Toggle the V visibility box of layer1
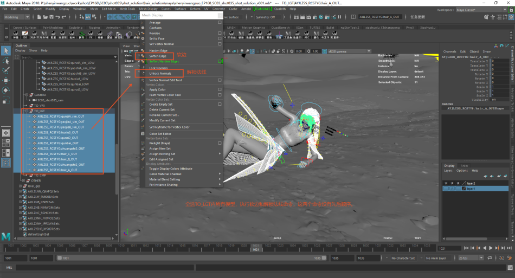The width and height of the screenshot is (515, 278). (446, 189)
